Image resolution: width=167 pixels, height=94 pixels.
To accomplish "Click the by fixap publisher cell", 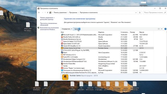I will (101, 73).
